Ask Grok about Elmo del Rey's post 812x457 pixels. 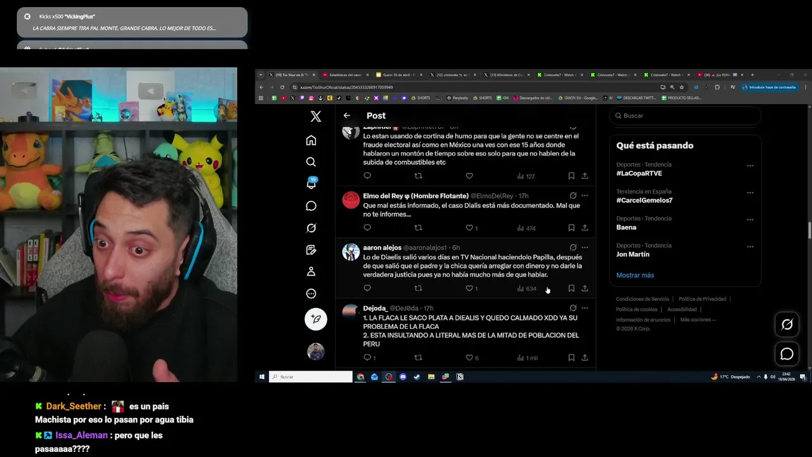573,195
